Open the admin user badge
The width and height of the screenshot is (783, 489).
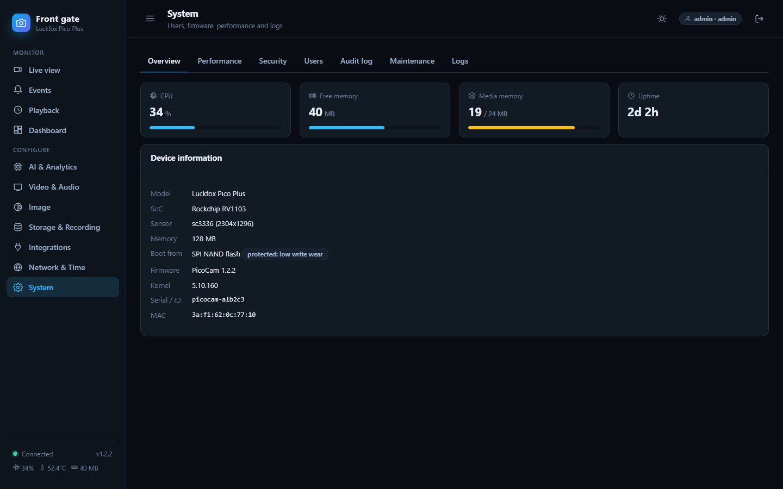point(710,19)
